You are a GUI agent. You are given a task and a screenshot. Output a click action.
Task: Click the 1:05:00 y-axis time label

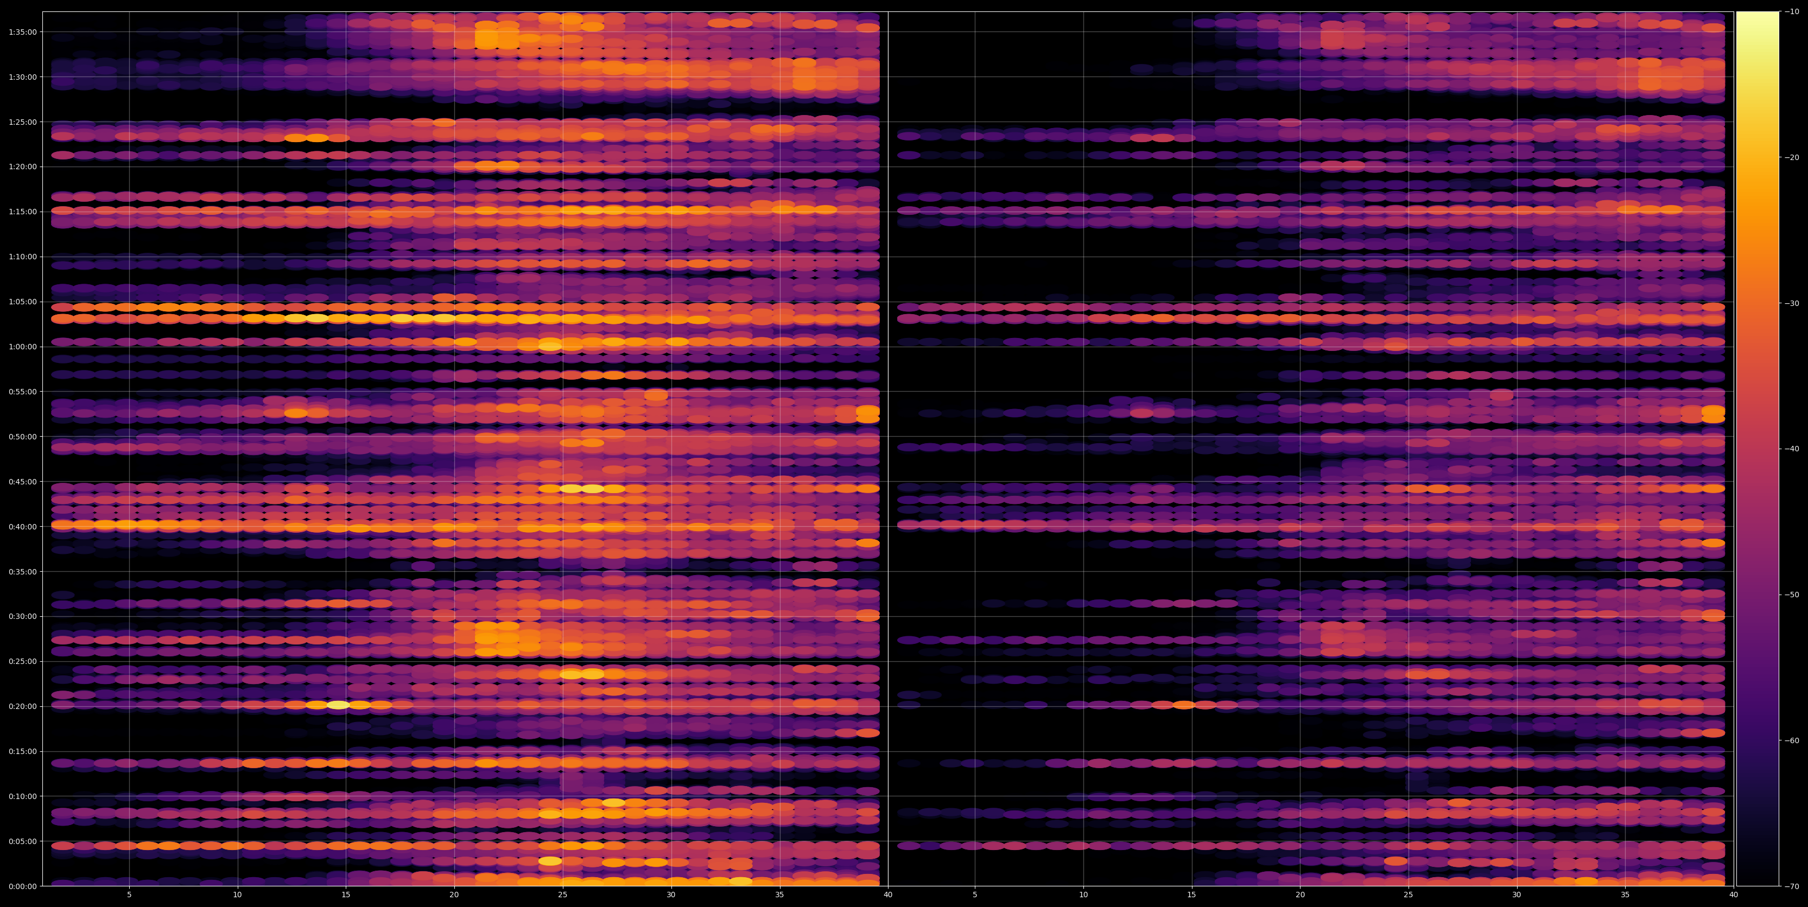pos(22,302)
